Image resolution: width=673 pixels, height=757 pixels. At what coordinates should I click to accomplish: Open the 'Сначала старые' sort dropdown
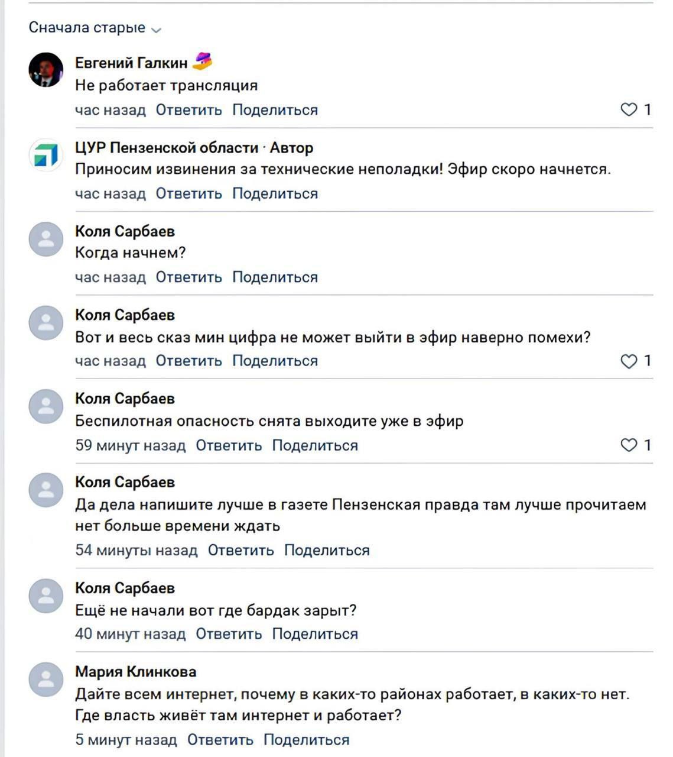pyautogui.click(x=95, y=28)
